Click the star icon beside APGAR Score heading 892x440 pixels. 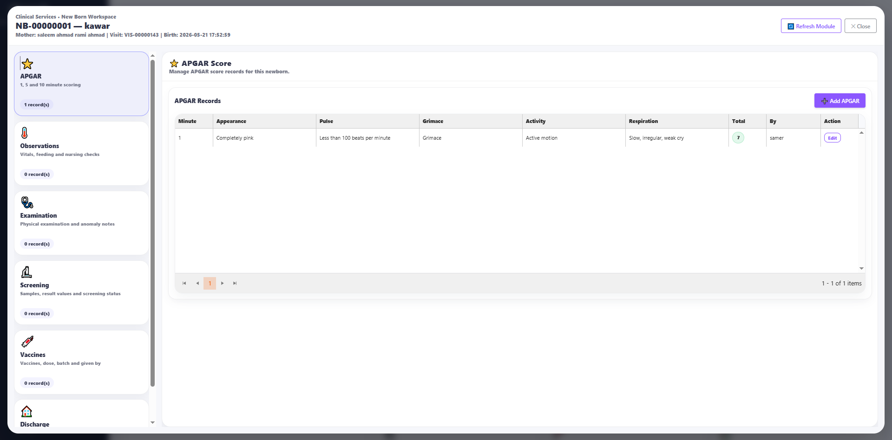point(174,63)
